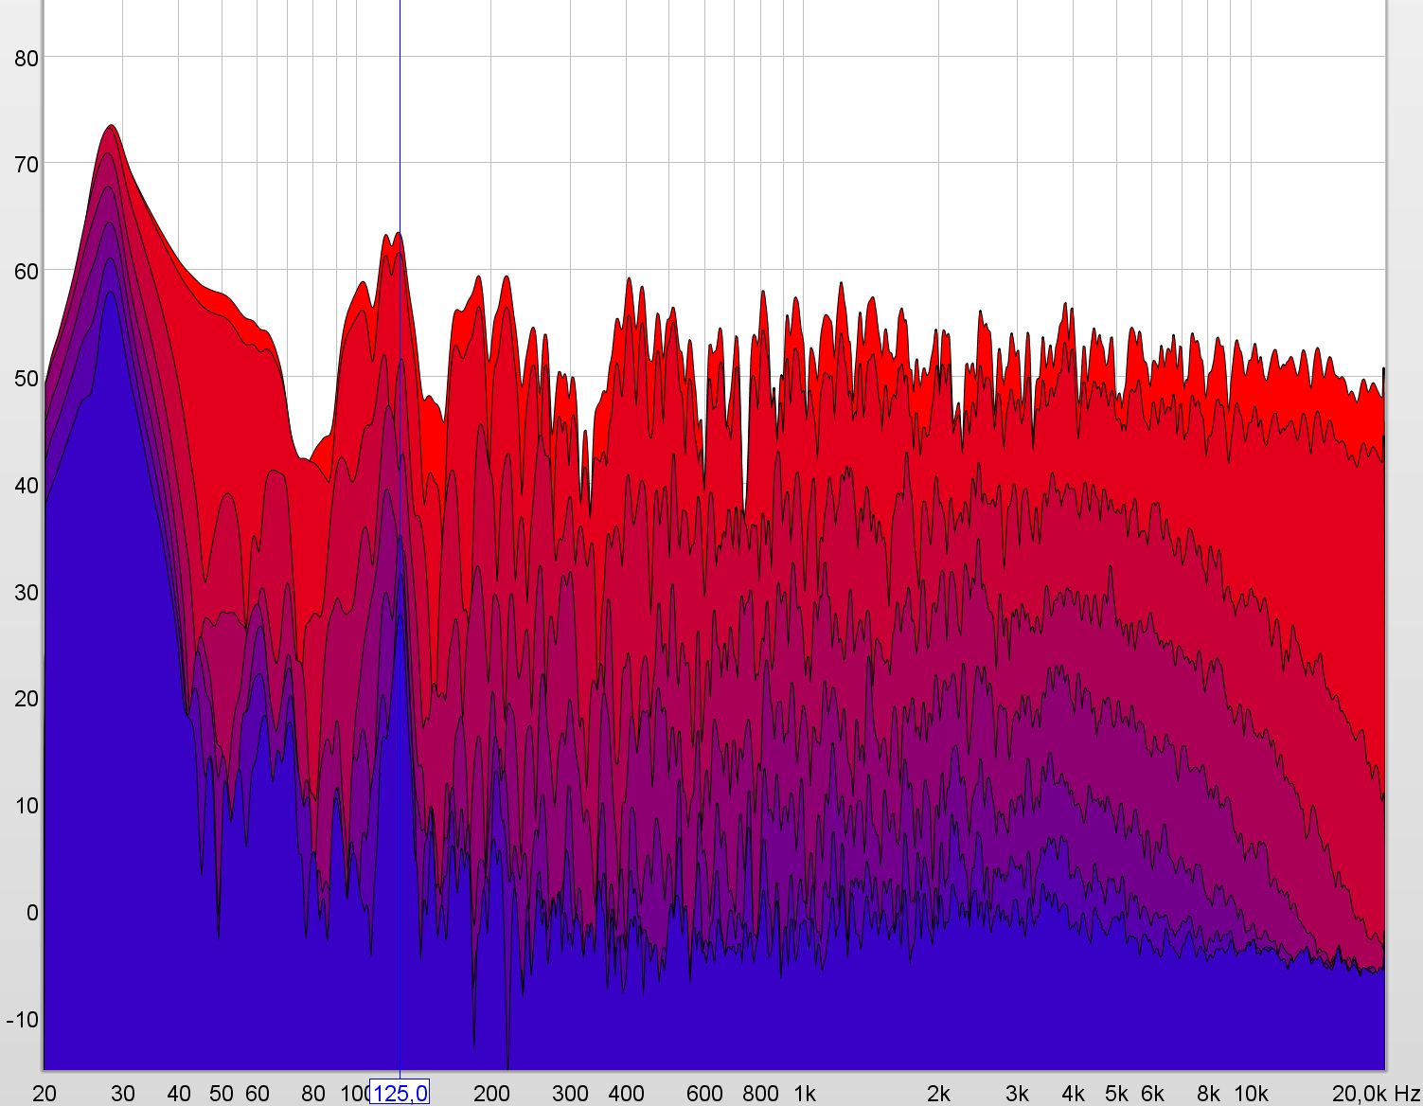Click the 400 Hz frequency axis label

[x=626, y=1094]
